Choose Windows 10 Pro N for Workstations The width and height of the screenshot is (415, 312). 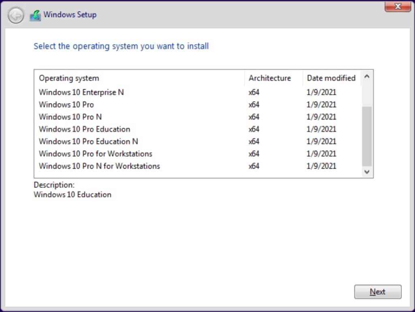99,166
